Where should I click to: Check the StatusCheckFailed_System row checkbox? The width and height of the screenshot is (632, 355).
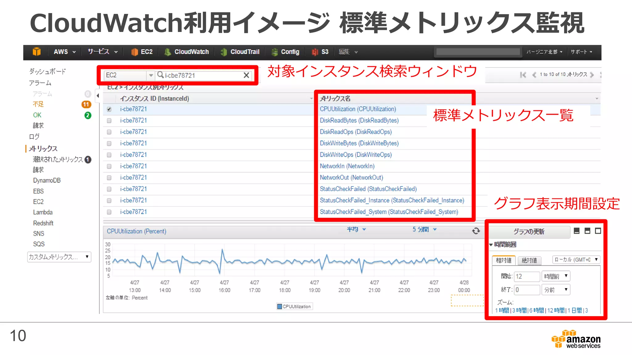109,212
